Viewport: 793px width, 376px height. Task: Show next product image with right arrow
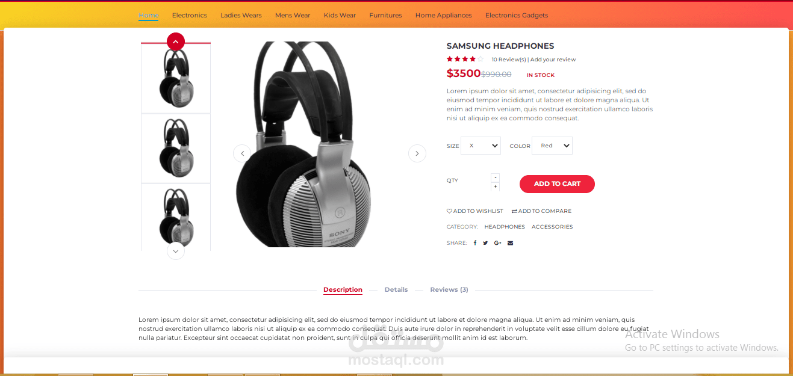[x=417, y=153]
